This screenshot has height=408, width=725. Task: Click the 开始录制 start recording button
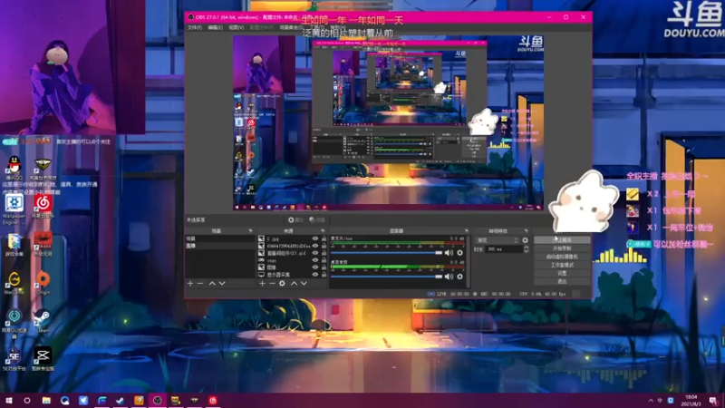coord(562,248)
